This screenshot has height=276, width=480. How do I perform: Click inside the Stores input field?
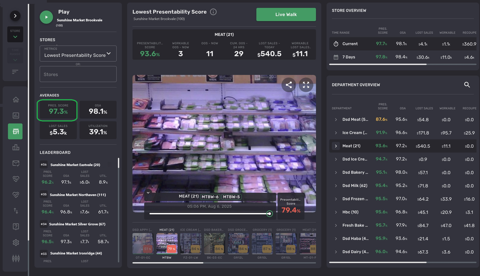click(78, 74)
